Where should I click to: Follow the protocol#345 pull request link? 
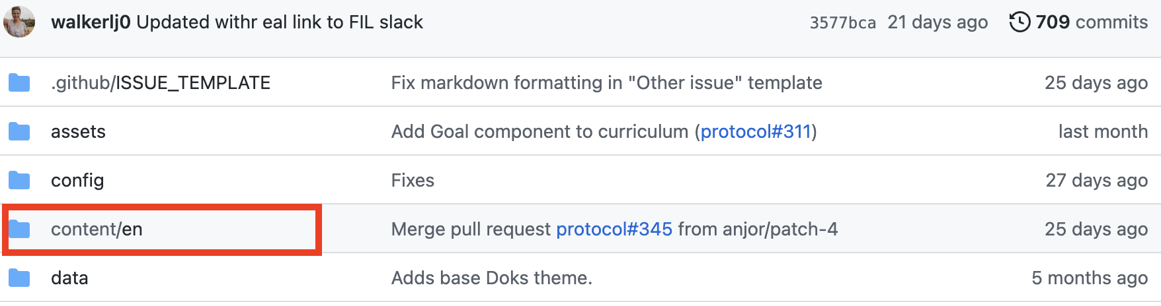point(614,229)
